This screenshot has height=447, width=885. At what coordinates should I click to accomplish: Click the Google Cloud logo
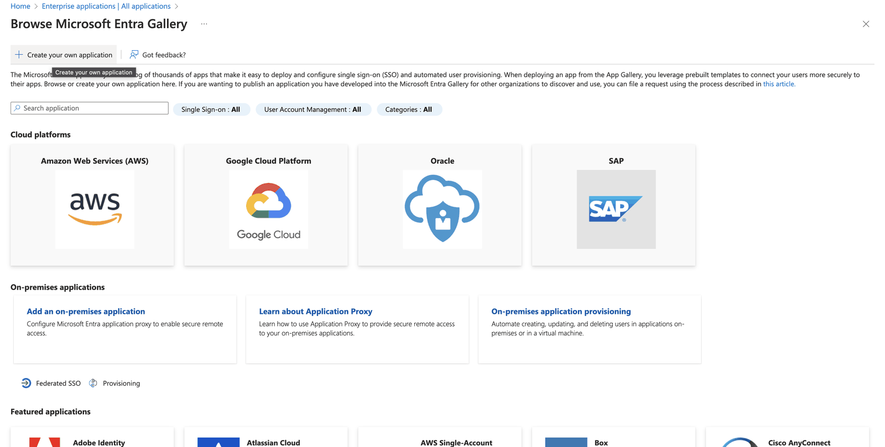click(x=269, y=209)
